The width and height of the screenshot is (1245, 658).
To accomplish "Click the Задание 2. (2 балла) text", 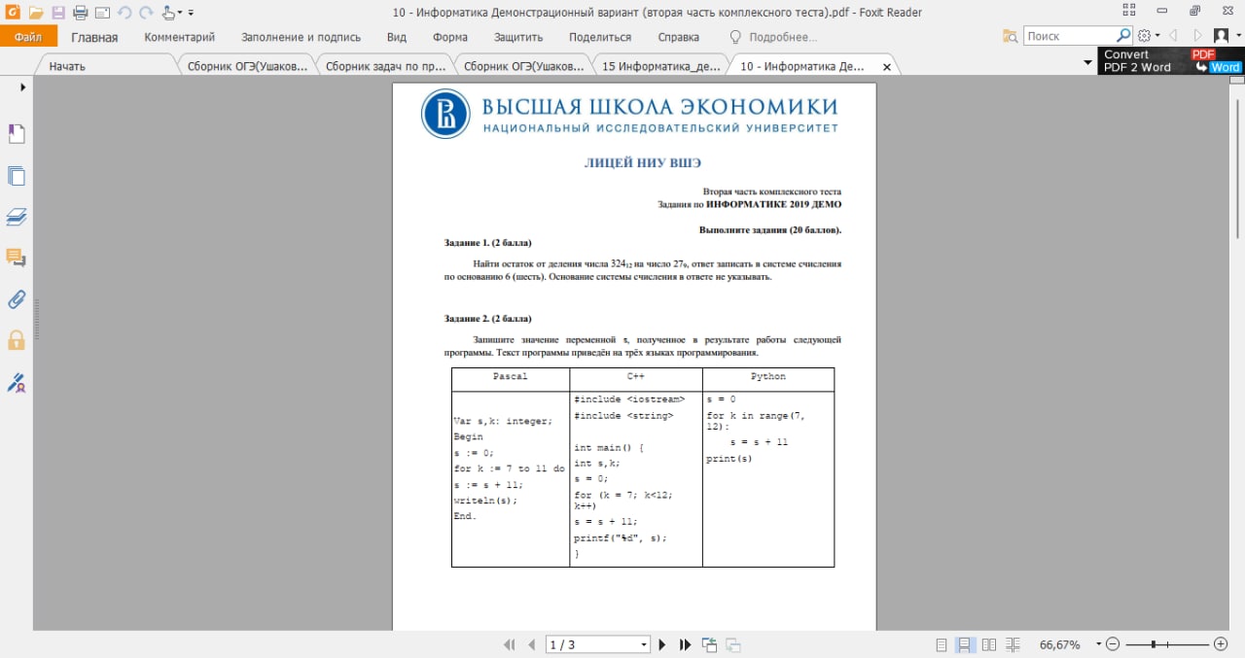I will [487, 318].
